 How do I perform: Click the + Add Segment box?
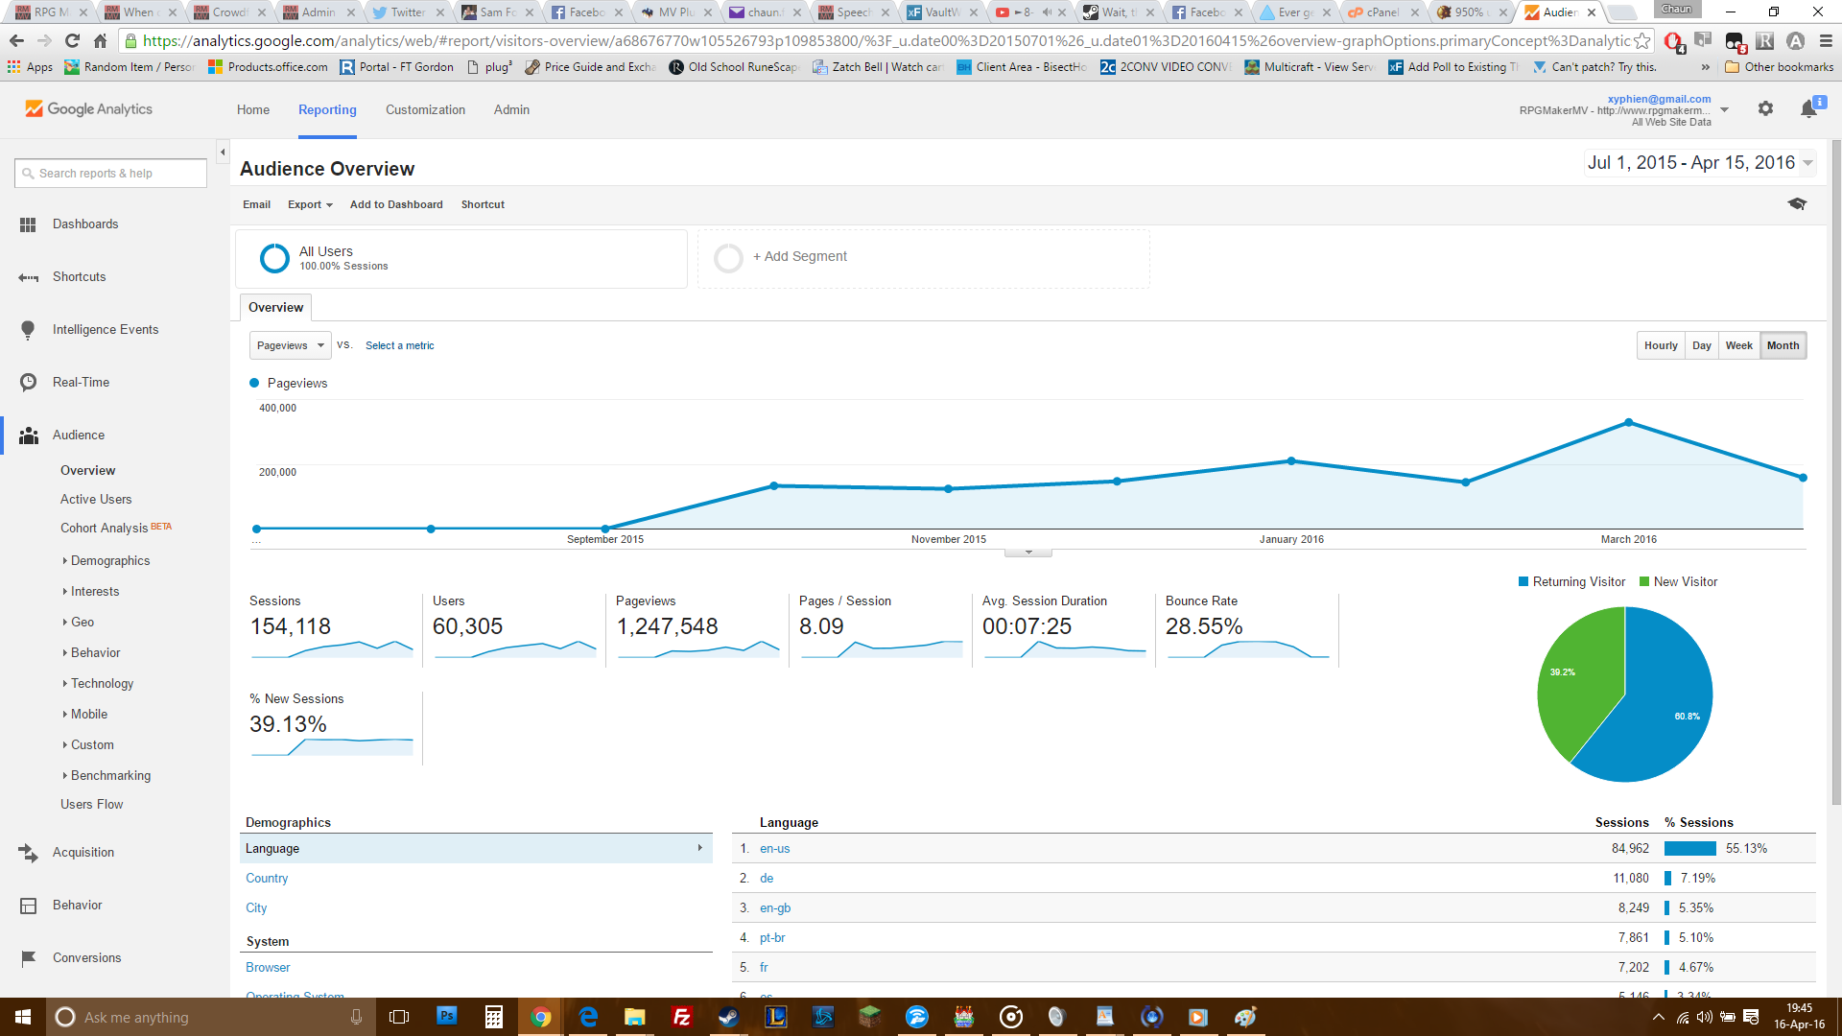[x=923, y=258]
